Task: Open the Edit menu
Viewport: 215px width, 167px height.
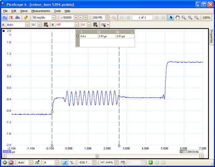Action: pos(14,11)
